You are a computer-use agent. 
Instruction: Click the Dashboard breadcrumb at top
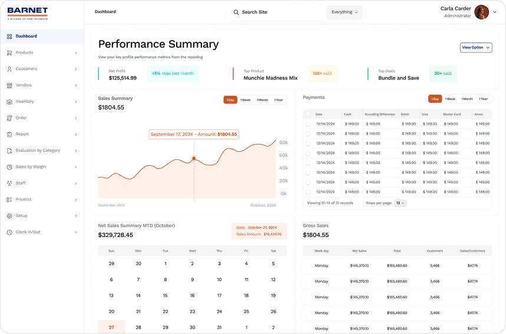(105, 12)
